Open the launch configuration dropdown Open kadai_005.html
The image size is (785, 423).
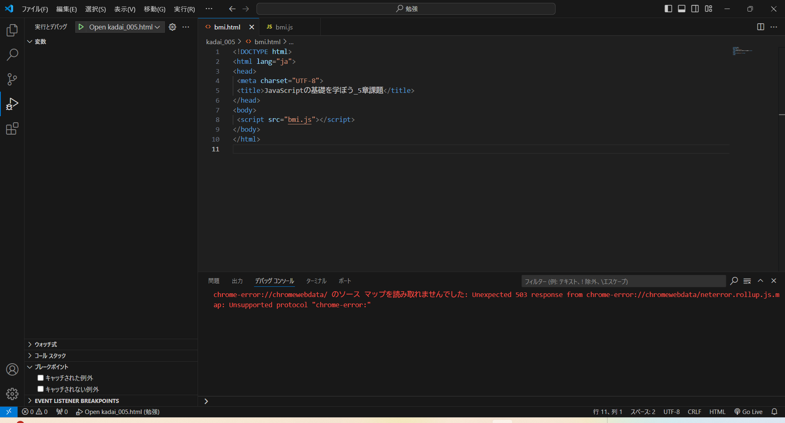125,27
